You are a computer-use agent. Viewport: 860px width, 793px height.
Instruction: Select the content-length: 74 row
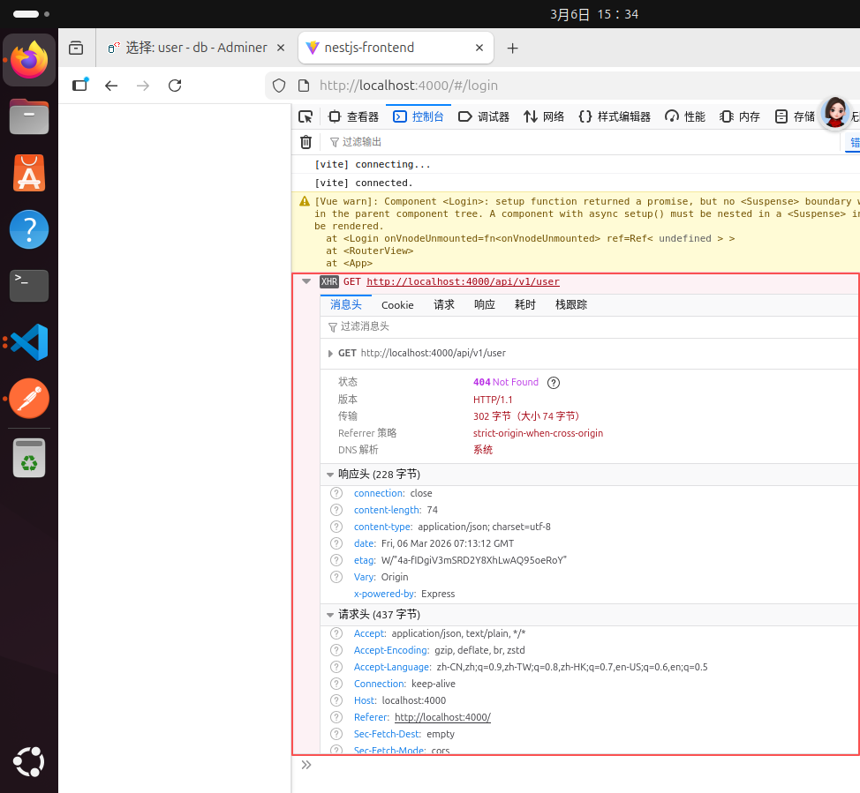click(x=590, y=510)
